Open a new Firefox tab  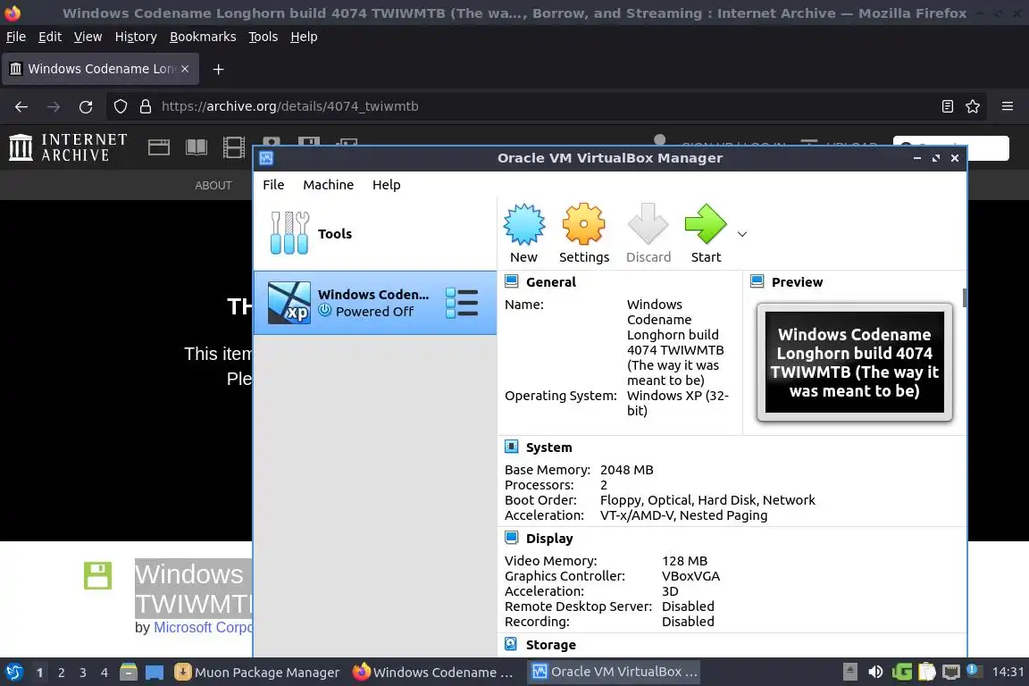click(x=219, y=69)
